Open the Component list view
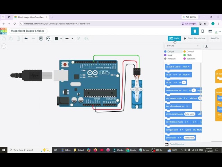This screenshot has height=167, width=222. click(x=210, y=31)
